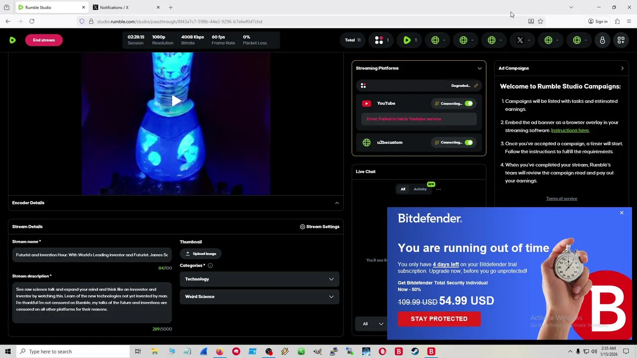Open Steam from the taskbar
Image resolution: width=637 pixels, height=358 pixels.
(x=415, y=352)
